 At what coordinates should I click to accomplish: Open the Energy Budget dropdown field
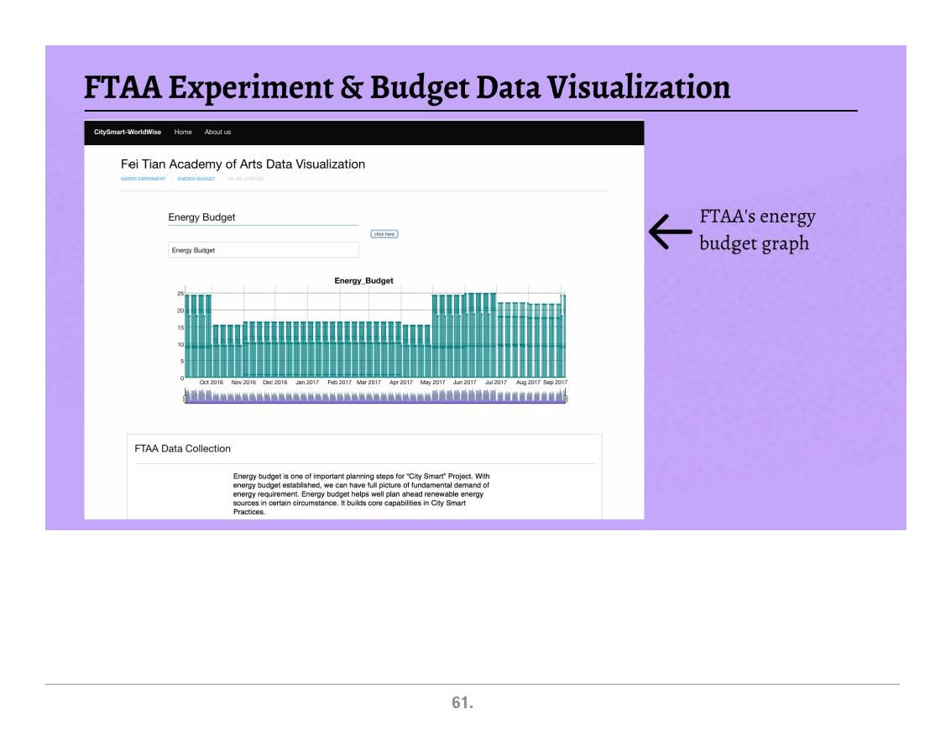(263, 250)
